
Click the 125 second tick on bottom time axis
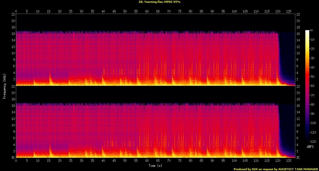pyautogui.click(x=289, y=161)
